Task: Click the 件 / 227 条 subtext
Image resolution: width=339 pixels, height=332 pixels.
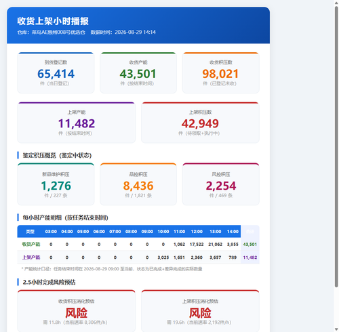Action: (56, 196)
